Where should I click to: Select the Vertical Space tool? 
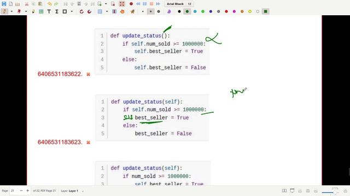[114, 11]
